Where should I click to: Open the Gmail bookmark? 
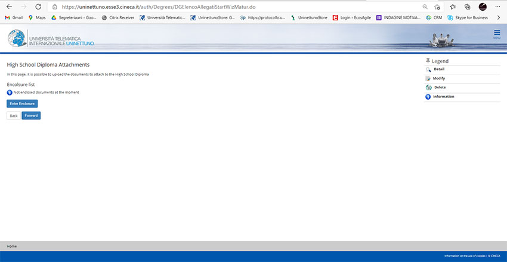click(x=14, y=18)
